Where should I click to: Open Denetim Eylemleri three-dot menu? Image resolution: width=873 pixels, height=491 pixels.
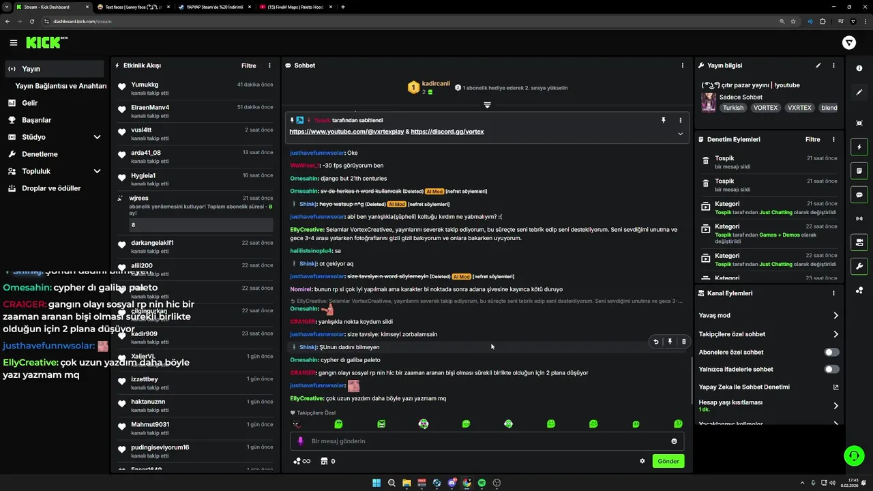[833, 139]
